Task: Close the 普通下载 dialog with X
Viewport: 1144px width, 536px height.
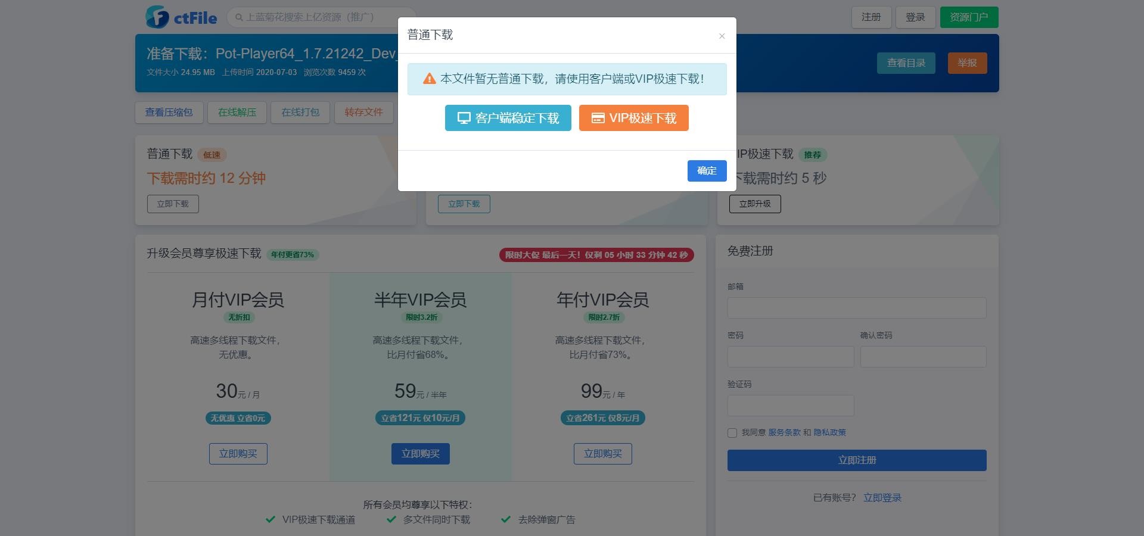Action: [722, 36]
